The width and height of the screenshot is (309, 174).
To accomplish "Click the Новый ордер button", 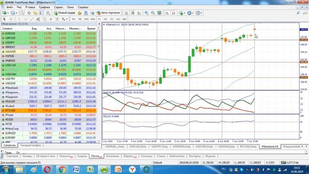I will (x=65, y=13).
